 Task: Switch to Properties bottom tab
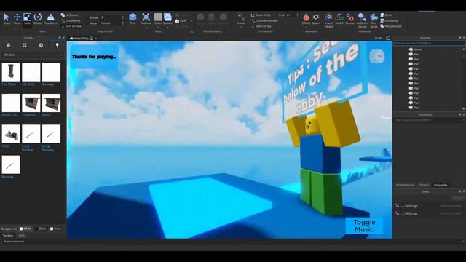click(441, 185)
